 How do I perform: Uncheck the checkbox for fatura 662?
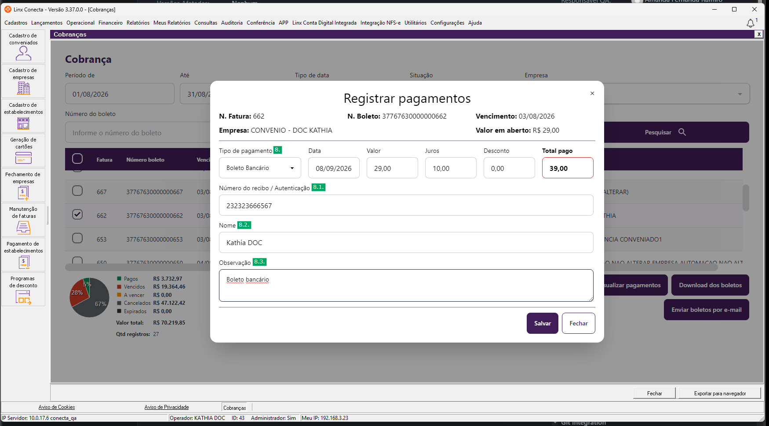(x=77, y=214)
